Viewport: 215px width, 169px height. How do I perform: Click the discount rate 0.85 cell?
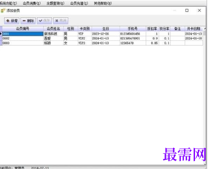click(152, 43)
